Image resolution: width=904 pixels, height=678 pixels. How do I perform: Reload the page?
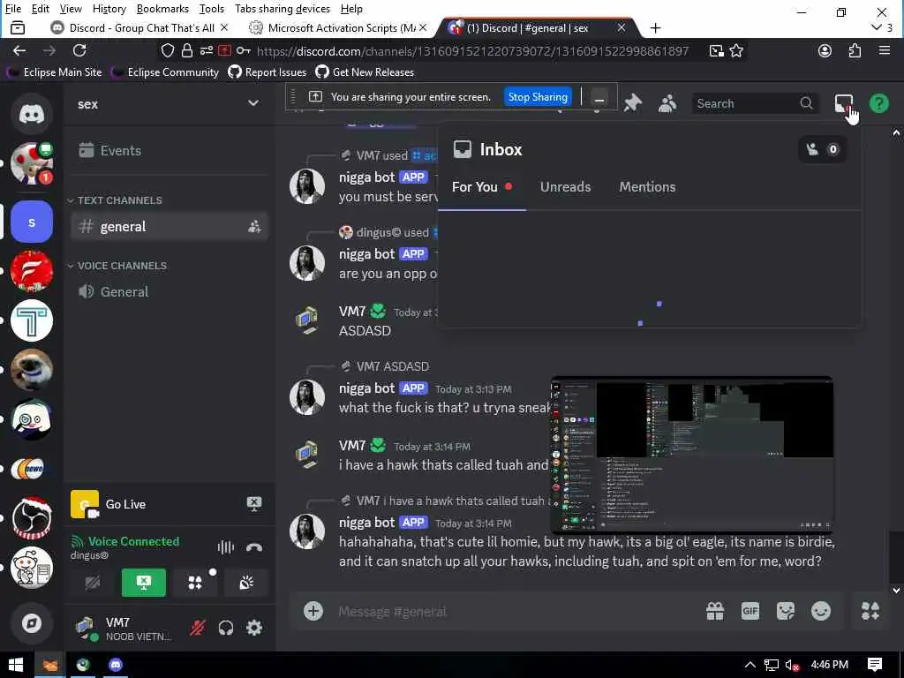click(79, 50)
